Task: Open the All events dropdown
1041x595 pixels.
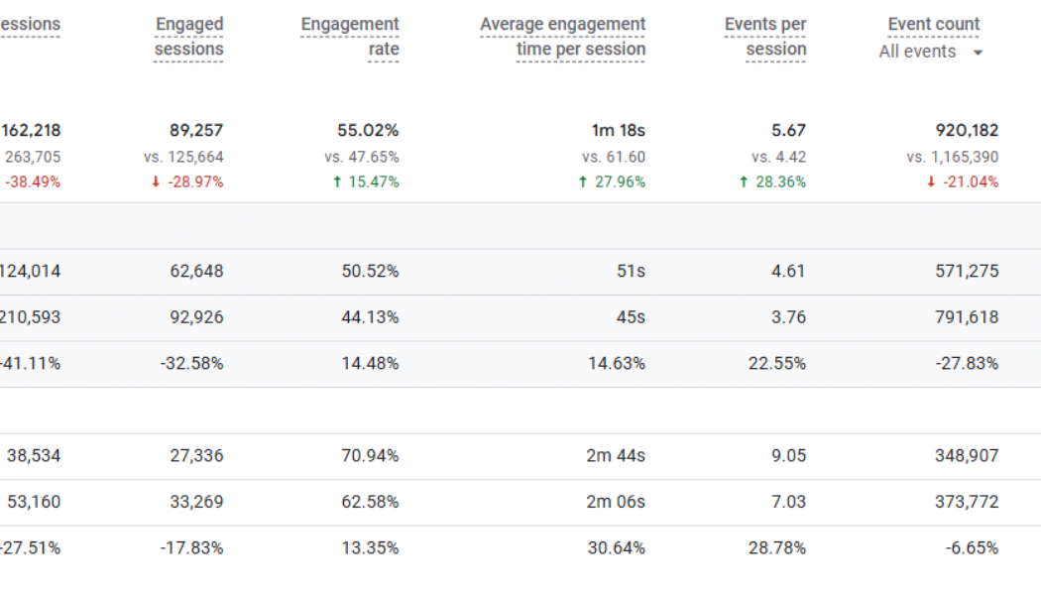Action: coord(923,51)
